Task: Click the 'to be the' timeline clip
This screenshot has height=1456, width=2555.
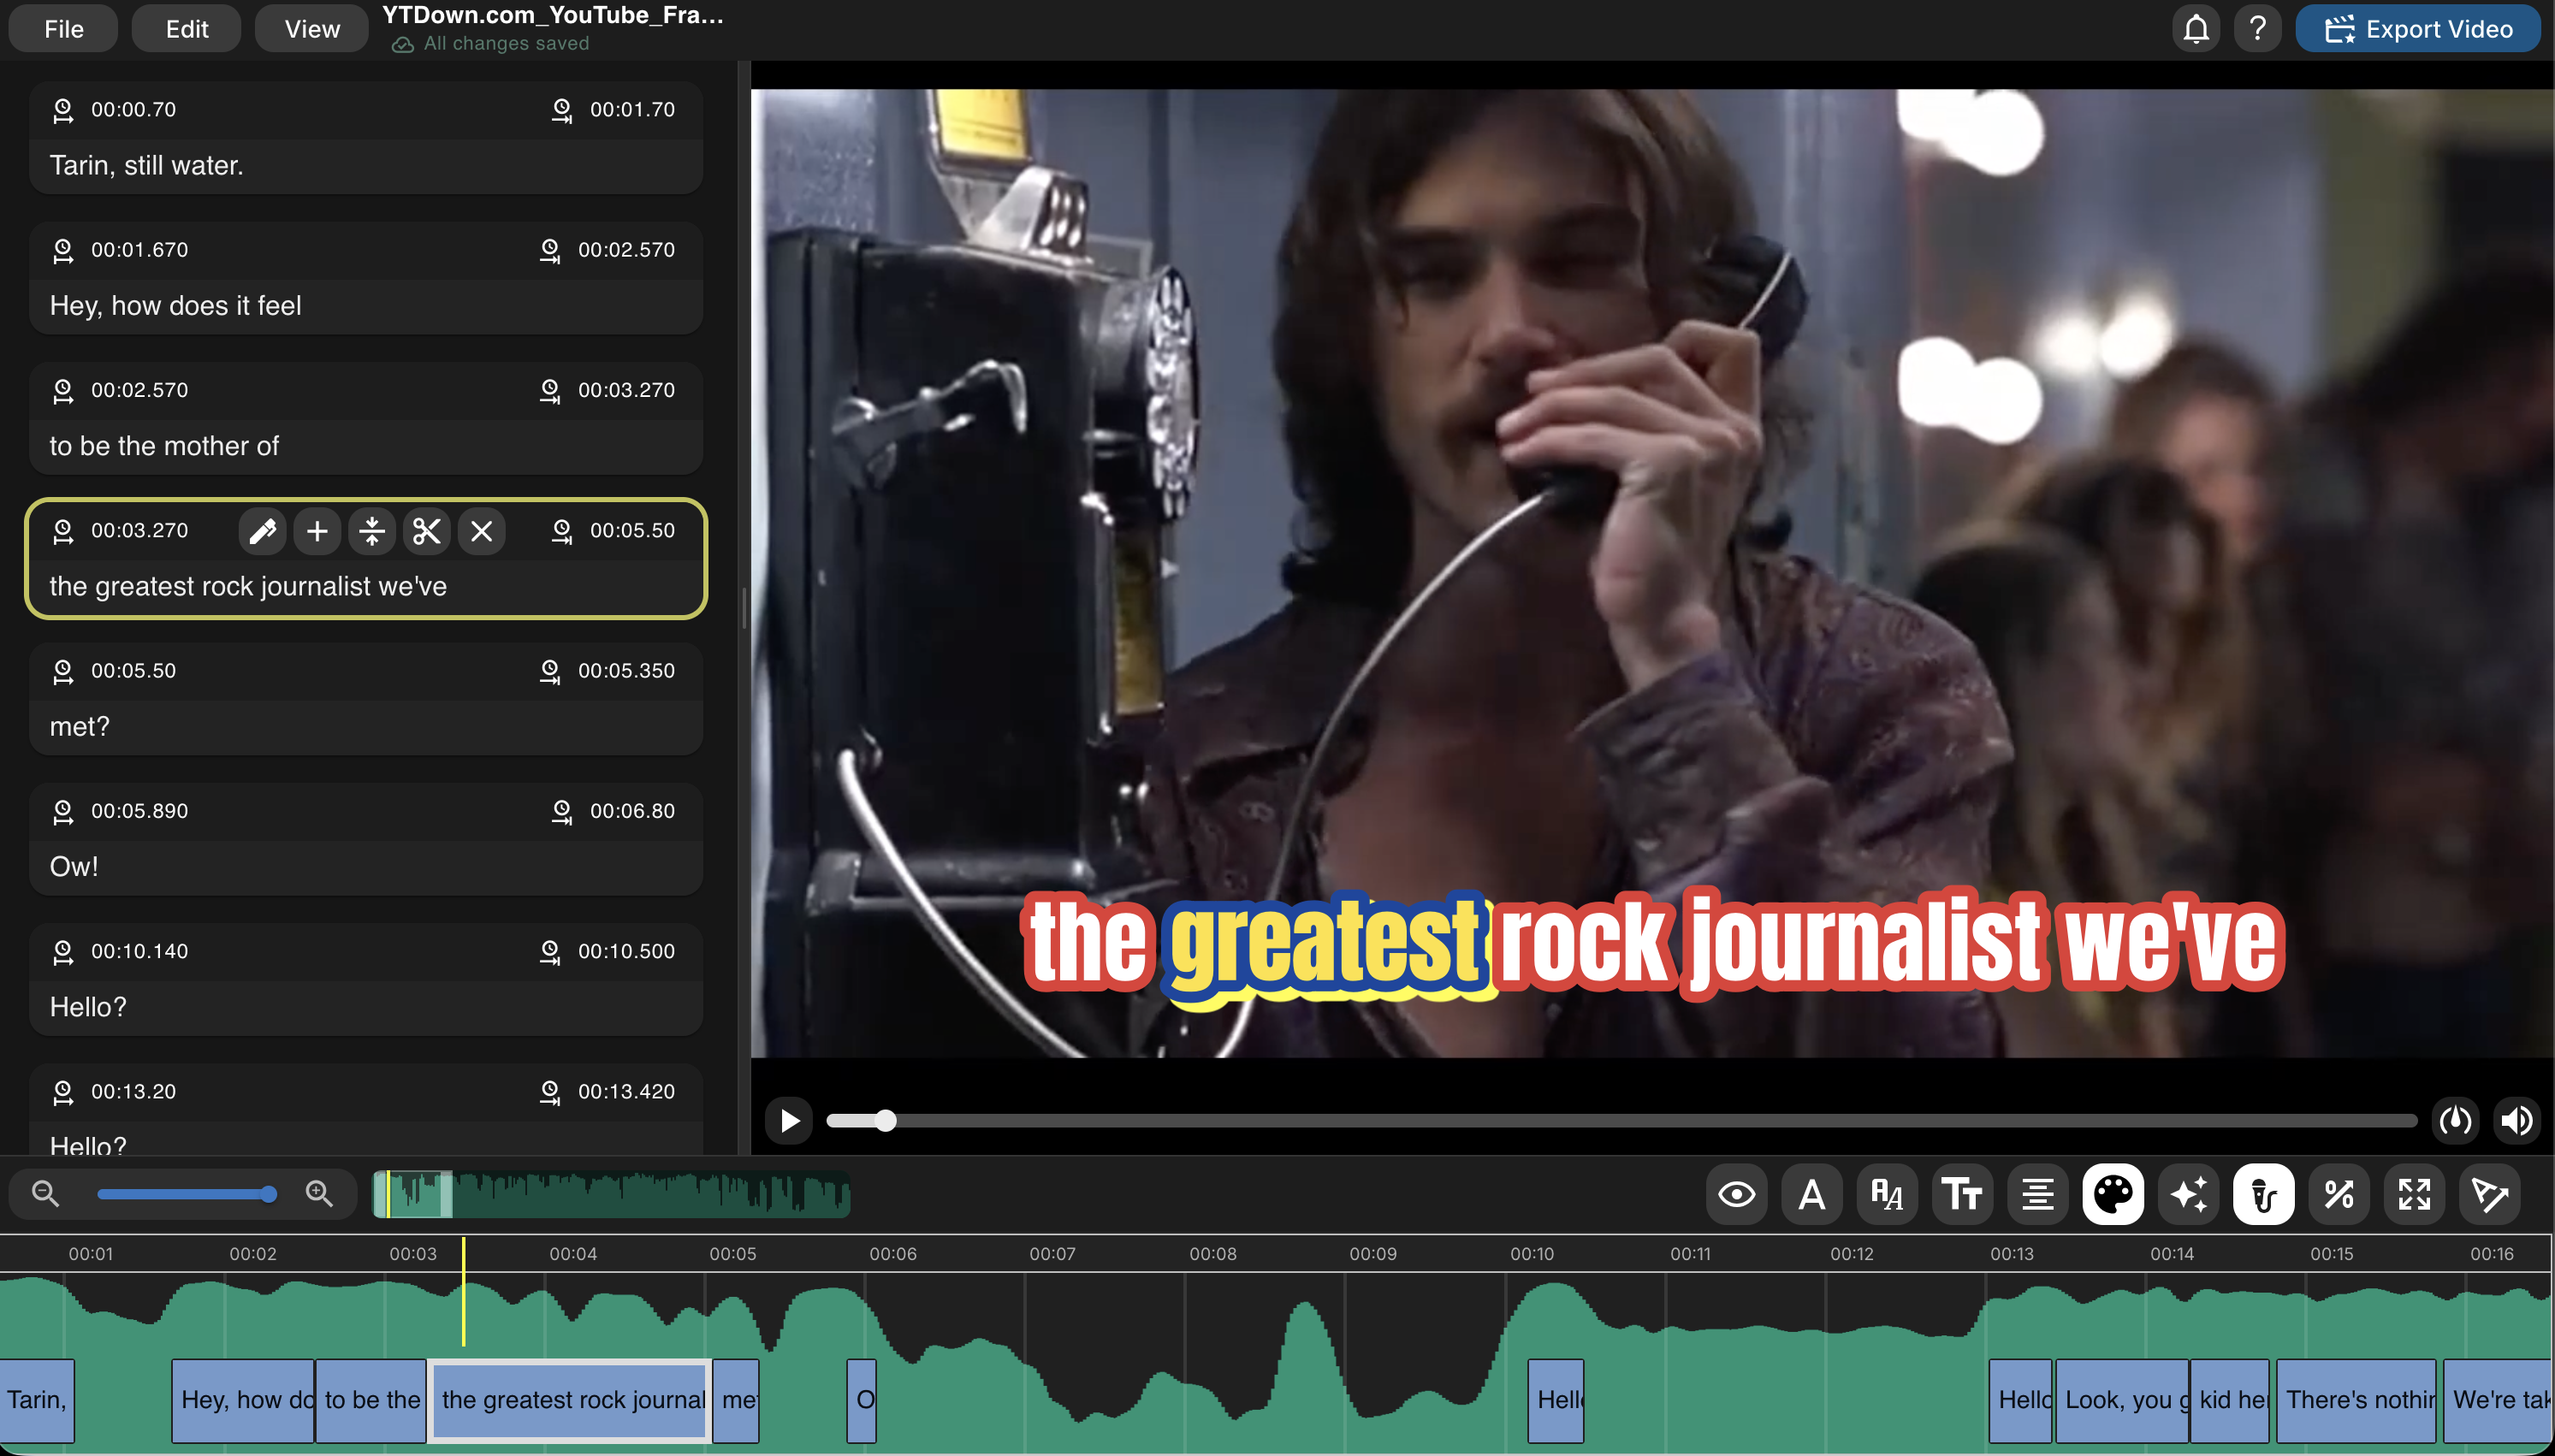Action: tap(371, 1400)
